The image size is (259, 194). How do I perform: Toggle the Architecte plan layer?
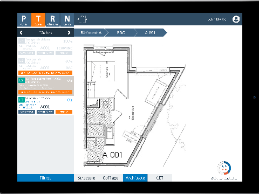(135, 178)
